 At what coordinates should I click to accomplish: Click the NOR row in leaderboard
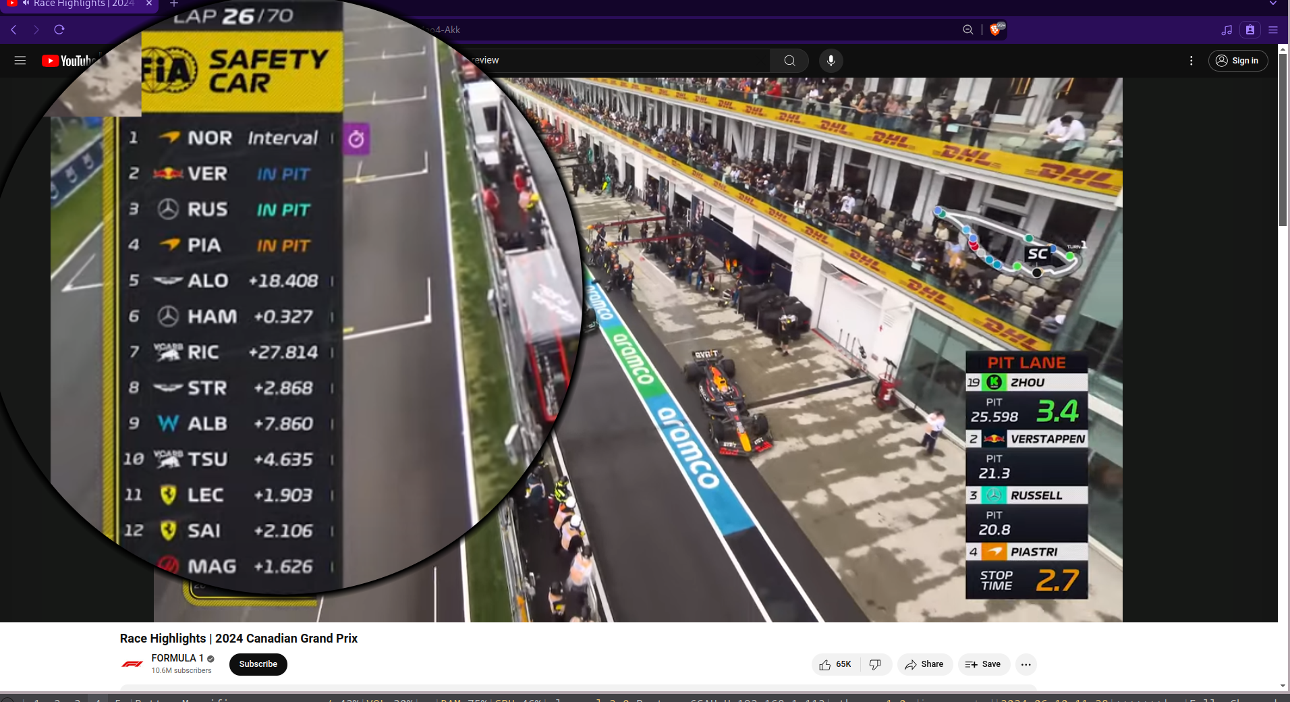pyautogui.click(x=229, y=138)
